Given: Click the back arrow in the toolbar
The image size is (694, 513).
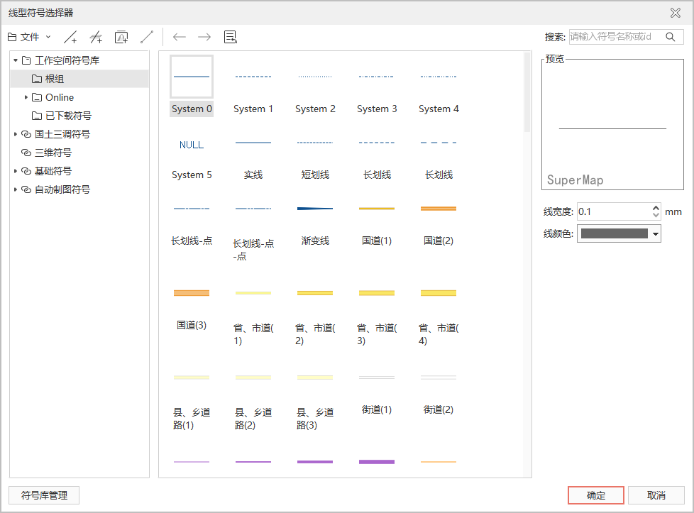Looking at the screenshot, I should [180, 37].
